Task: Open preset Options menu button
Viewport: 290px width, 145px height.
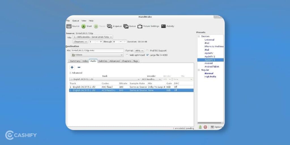Action: pos(216,127)
